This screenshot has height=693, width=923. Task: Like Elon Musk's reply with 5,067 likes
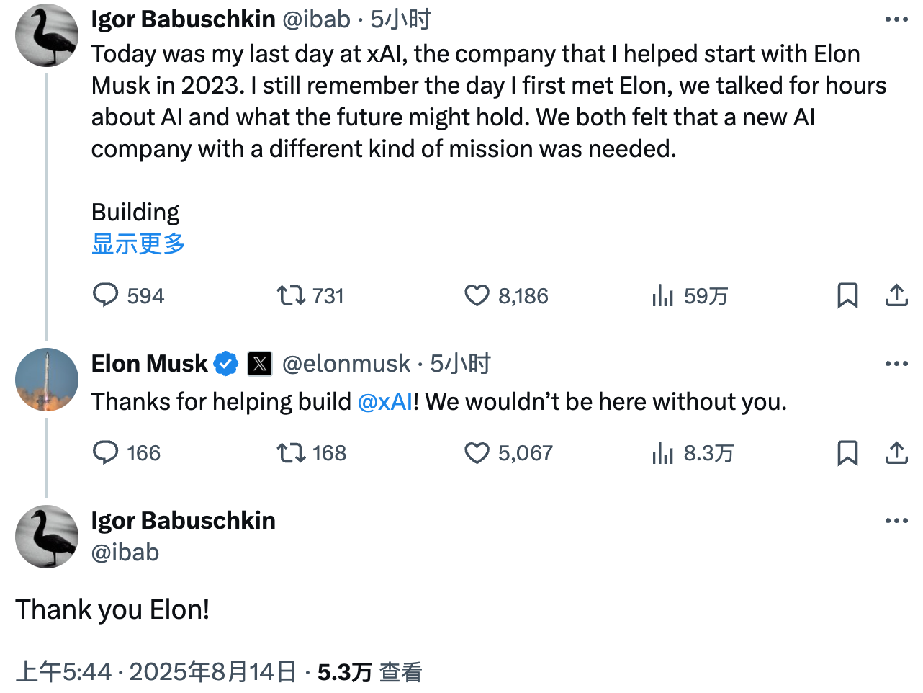tap(477, 452)
